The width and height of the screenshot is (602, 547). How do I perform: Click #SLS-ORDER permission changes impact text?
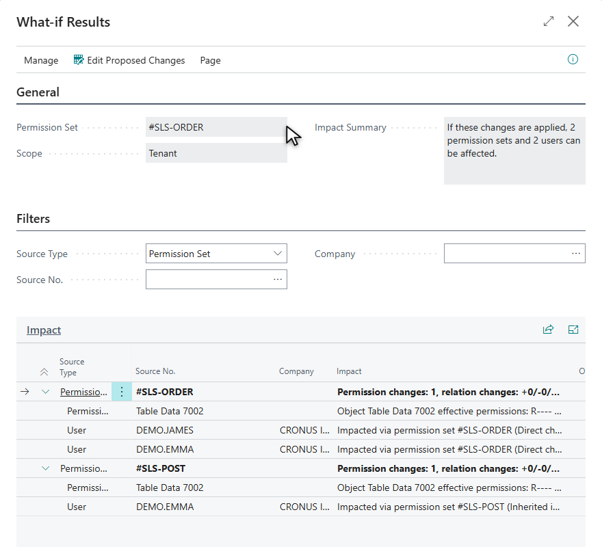tap(449, 392)
